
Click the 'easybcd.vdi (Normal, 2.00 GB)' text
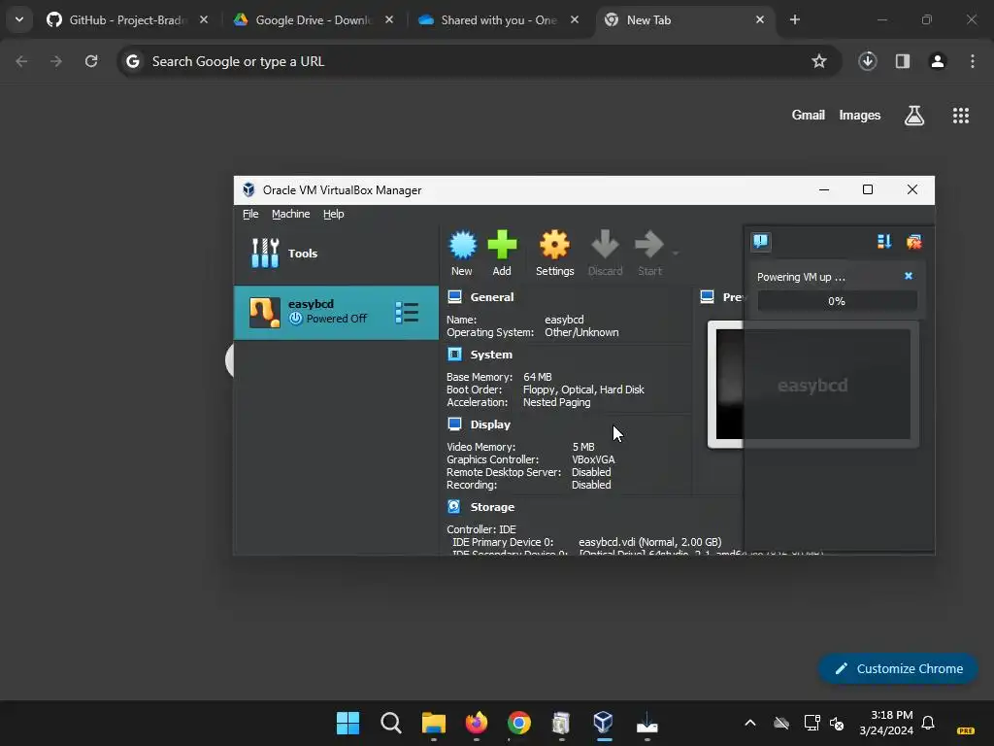tap(649, 542)
